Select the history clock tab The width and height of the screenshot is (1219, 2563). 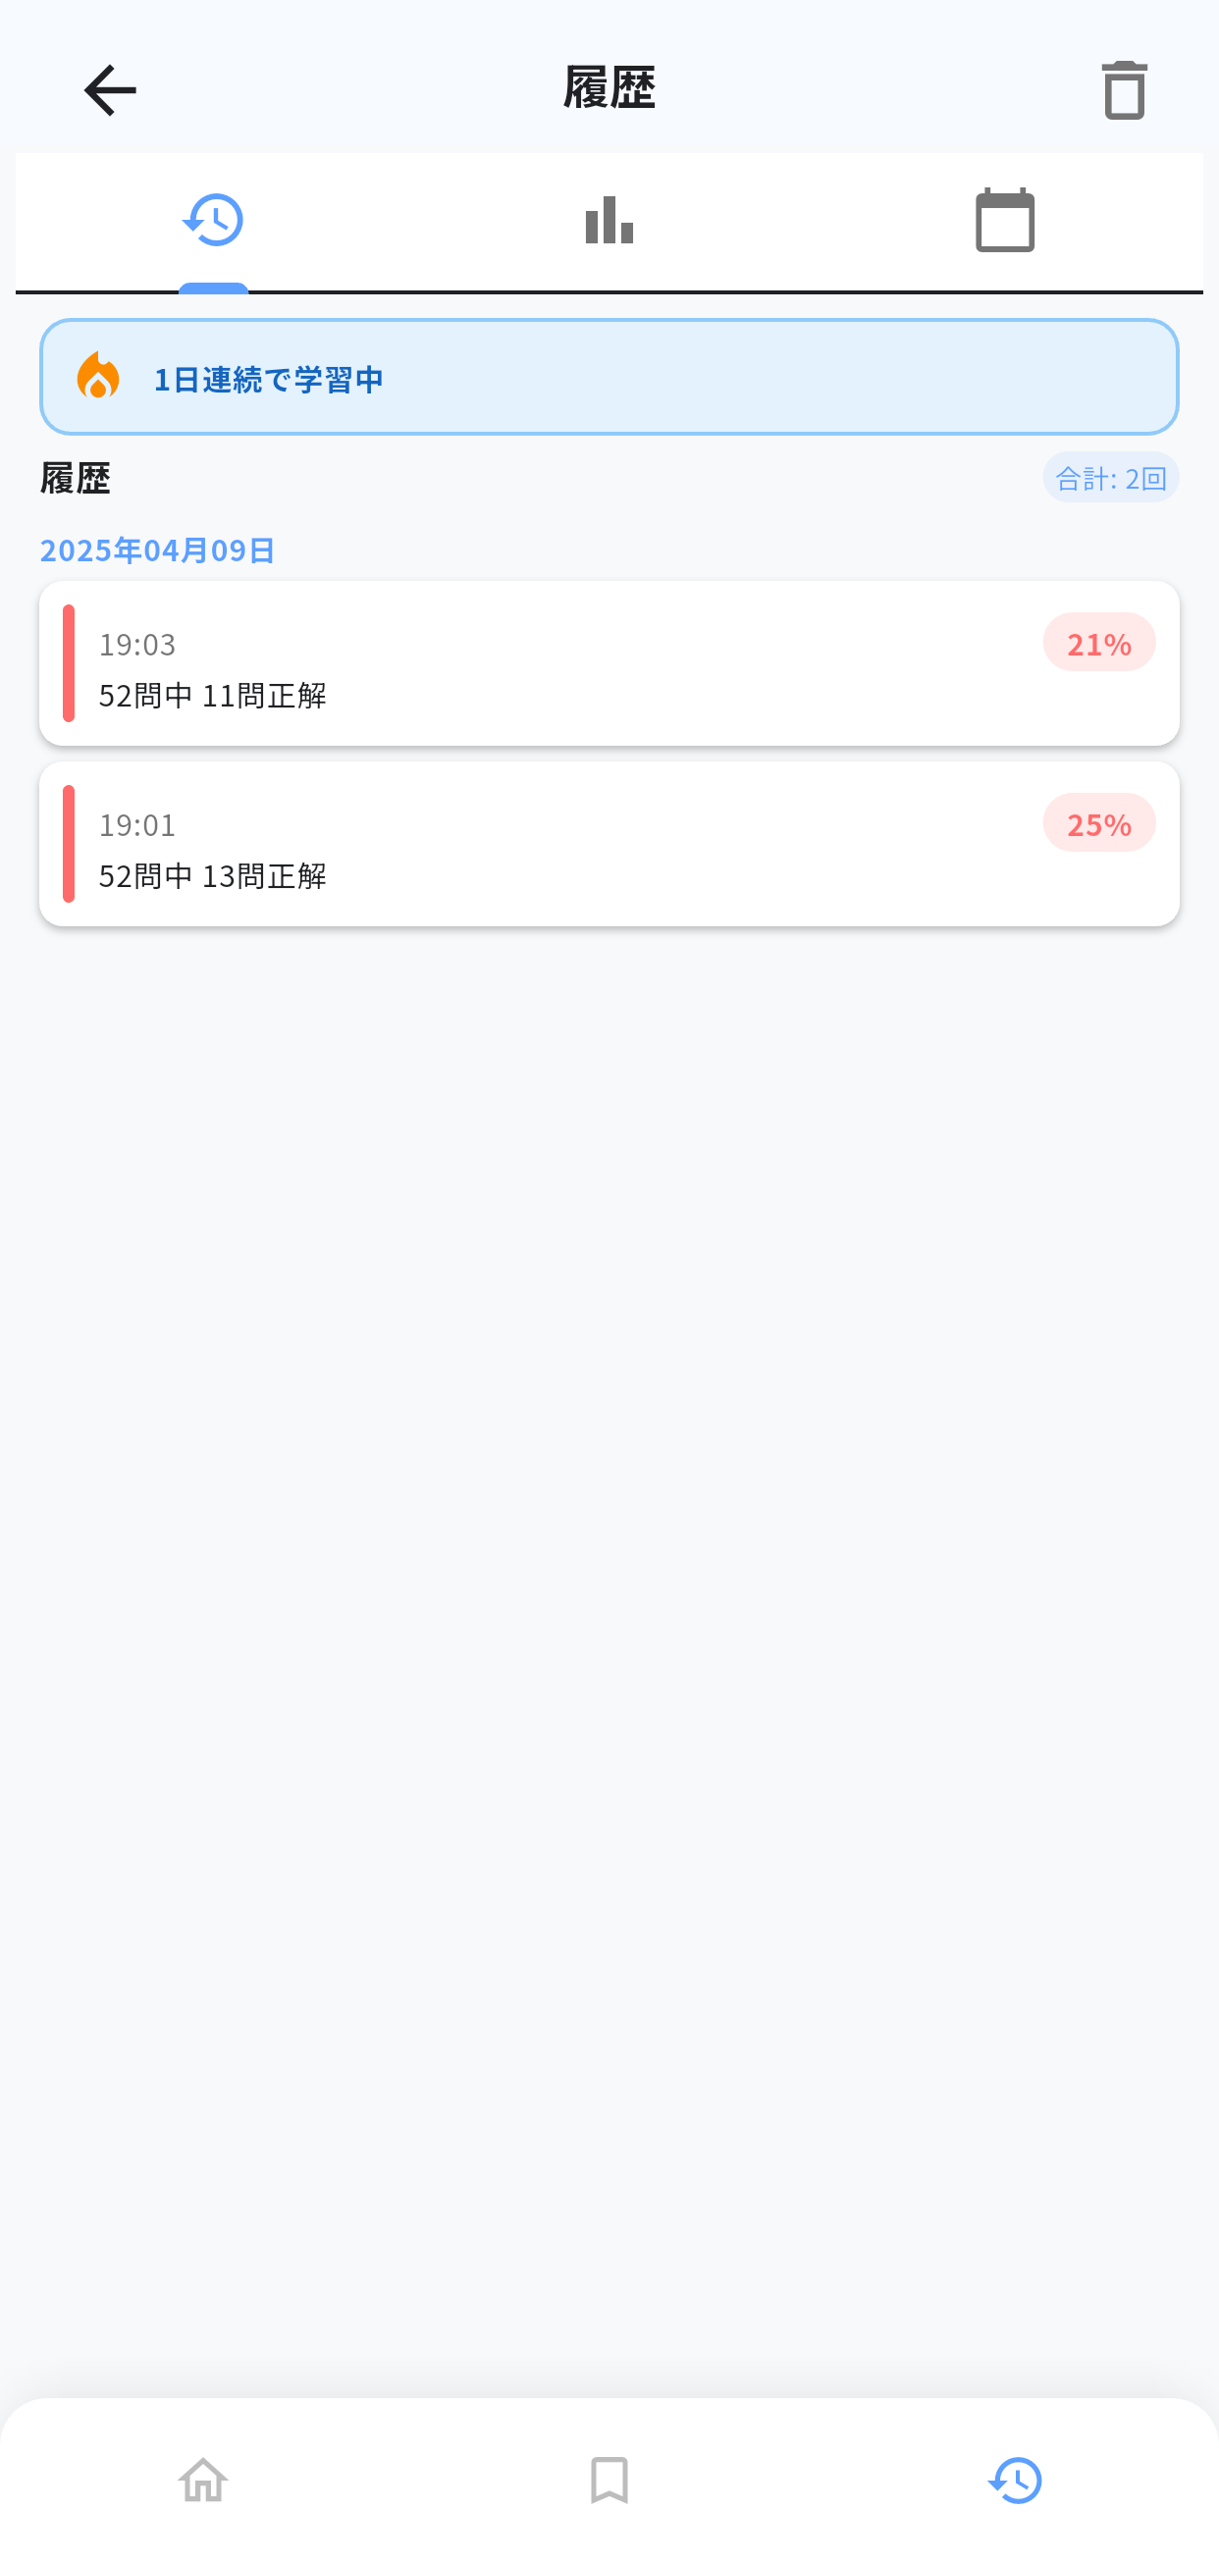point(213,220)
